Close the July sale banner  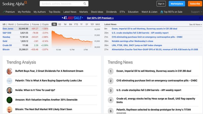pyautogui.click(x=200, y=18)
